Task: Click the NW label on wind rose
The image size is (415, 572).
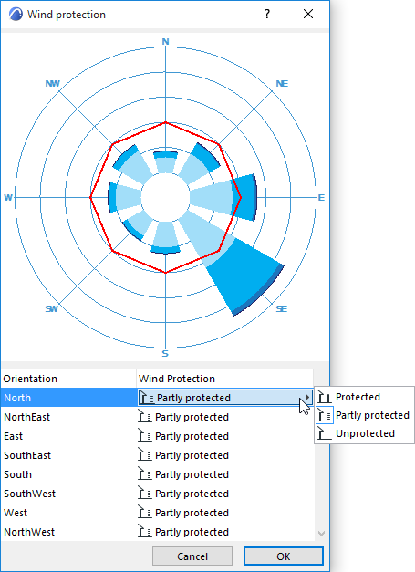Action: pyautogui.click(x=53, y=84)
